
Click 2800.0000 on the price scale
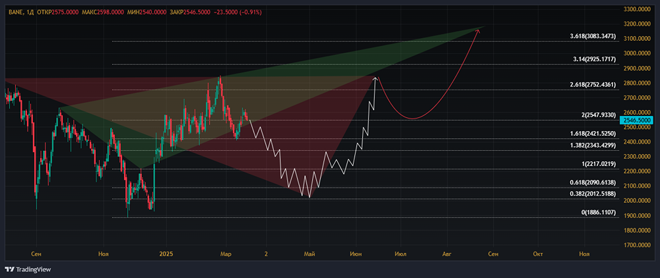point(637,83)
